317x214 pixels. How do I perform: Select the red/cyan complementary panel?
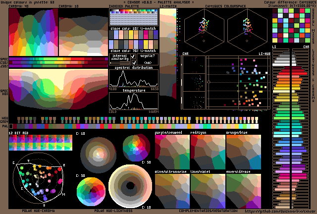point(207,152)
